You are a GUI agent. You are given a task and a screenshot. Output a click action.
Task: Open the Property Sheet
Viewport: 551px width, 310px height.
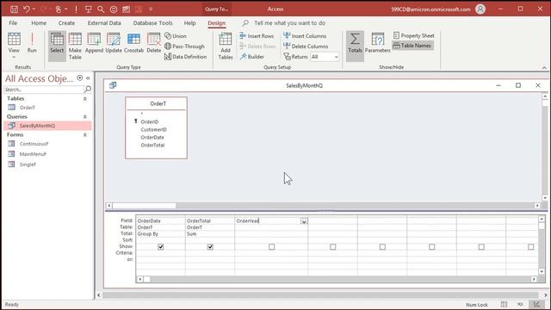click(x=413, y=35)
